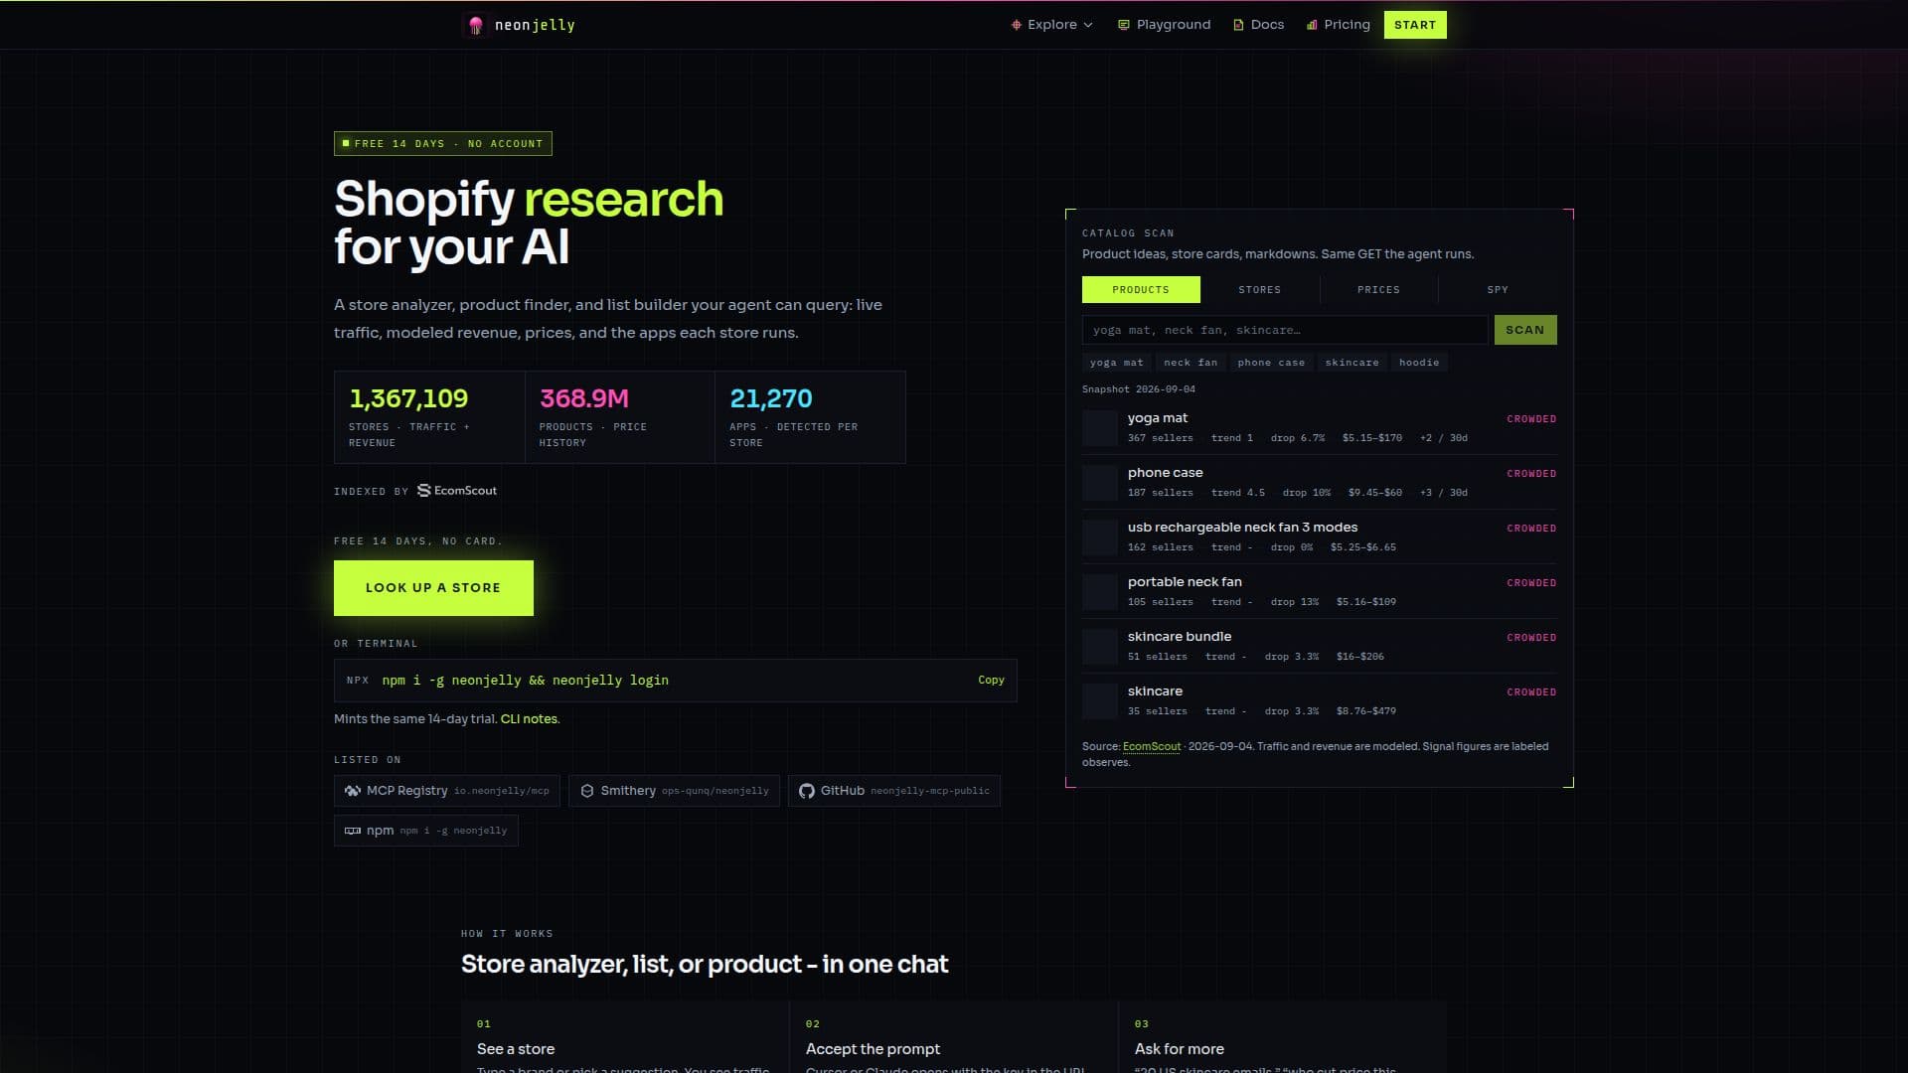
Task: Click the Smithery hexagon icon
Action: coord(587,791)
